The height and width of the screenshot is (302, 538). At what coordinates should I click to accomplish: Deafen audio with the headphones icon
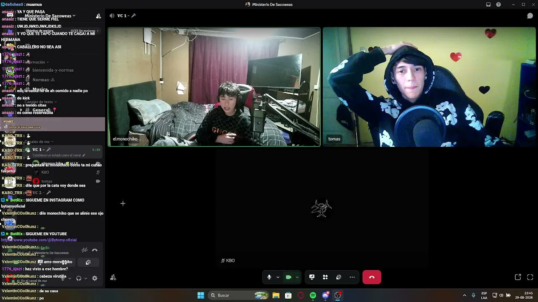coord(79,278)
